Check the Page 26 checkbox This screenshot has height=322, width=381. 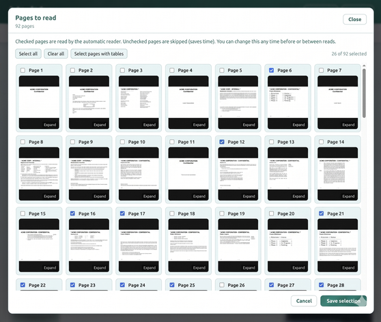[x=222, y=285]
